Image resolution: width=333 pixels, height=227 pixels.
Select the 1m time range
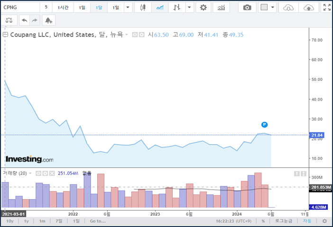click(42, 221)
